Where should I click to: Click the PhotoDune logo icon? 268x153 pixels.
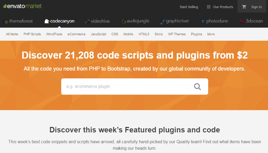[203, 21]
